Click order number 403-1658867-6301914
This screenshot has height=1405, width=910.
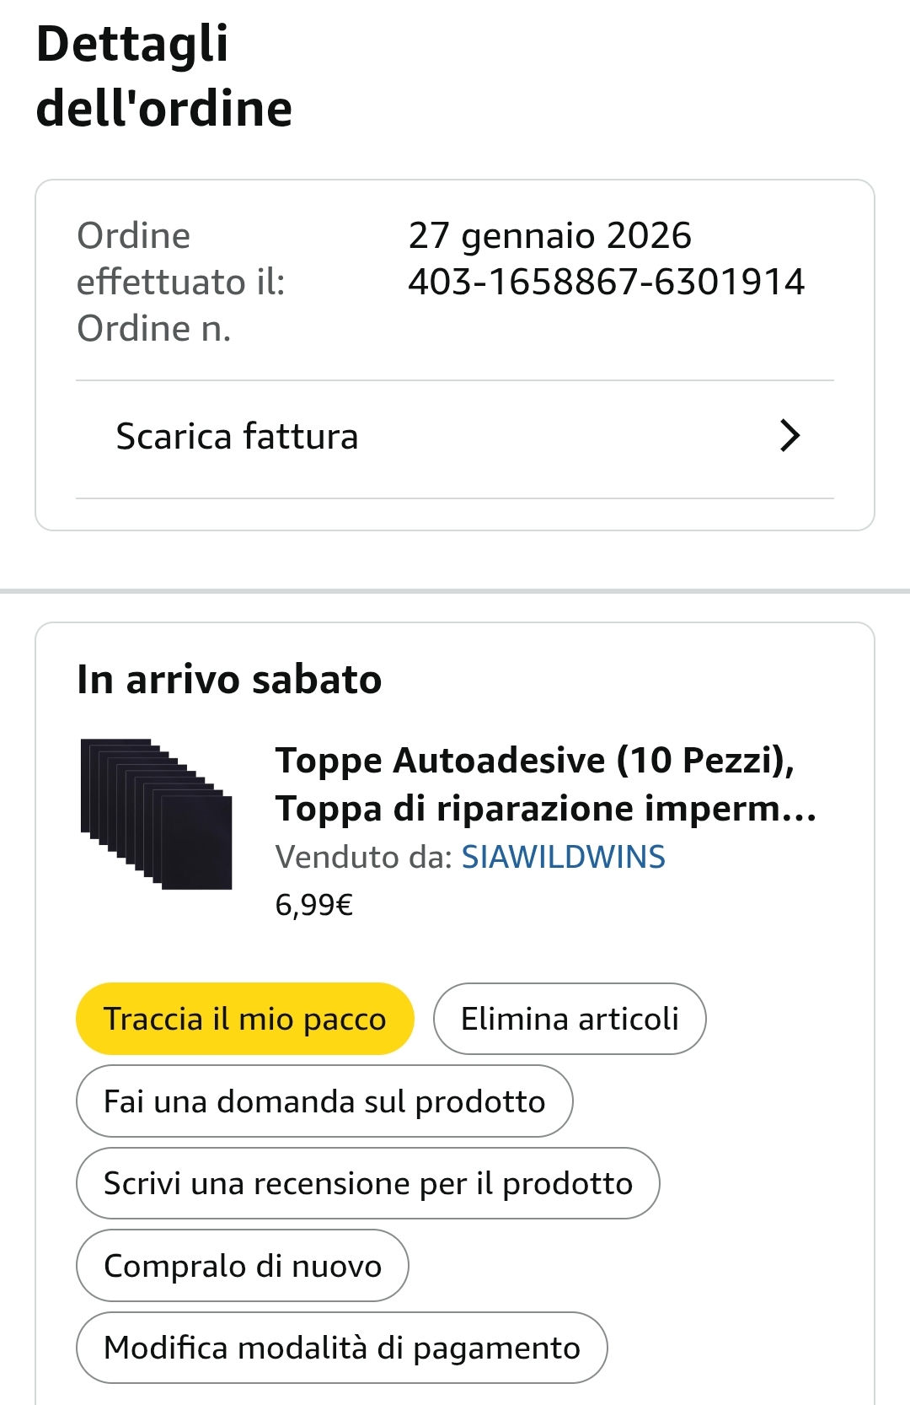pos(606,282)
